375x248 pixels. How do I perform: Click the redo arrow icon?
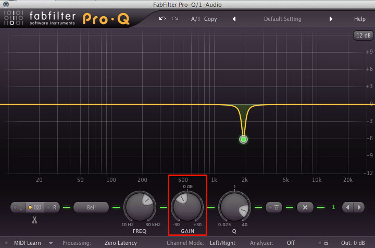[x=175, y=19]
